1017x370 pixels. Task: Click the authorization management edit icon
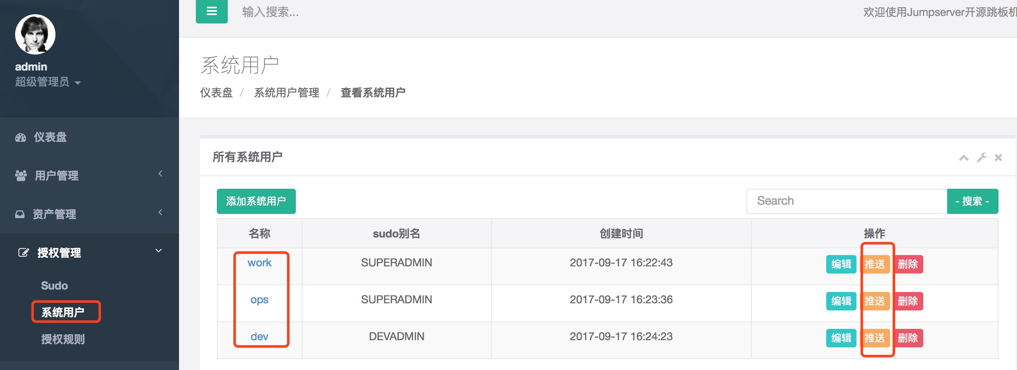(24, 253)
